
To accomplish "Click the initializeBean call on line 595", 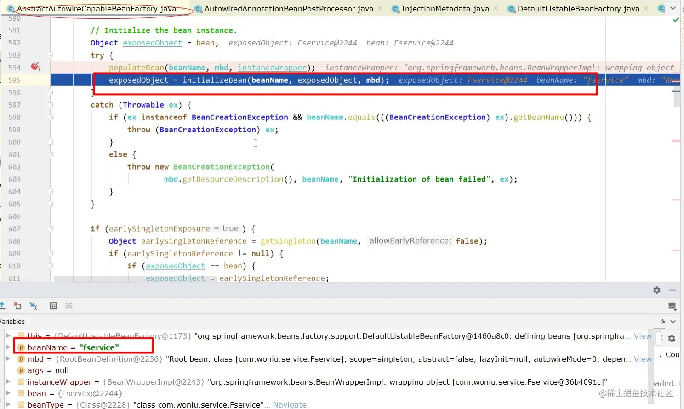I will pyautogui.click(x=215, y=80).
